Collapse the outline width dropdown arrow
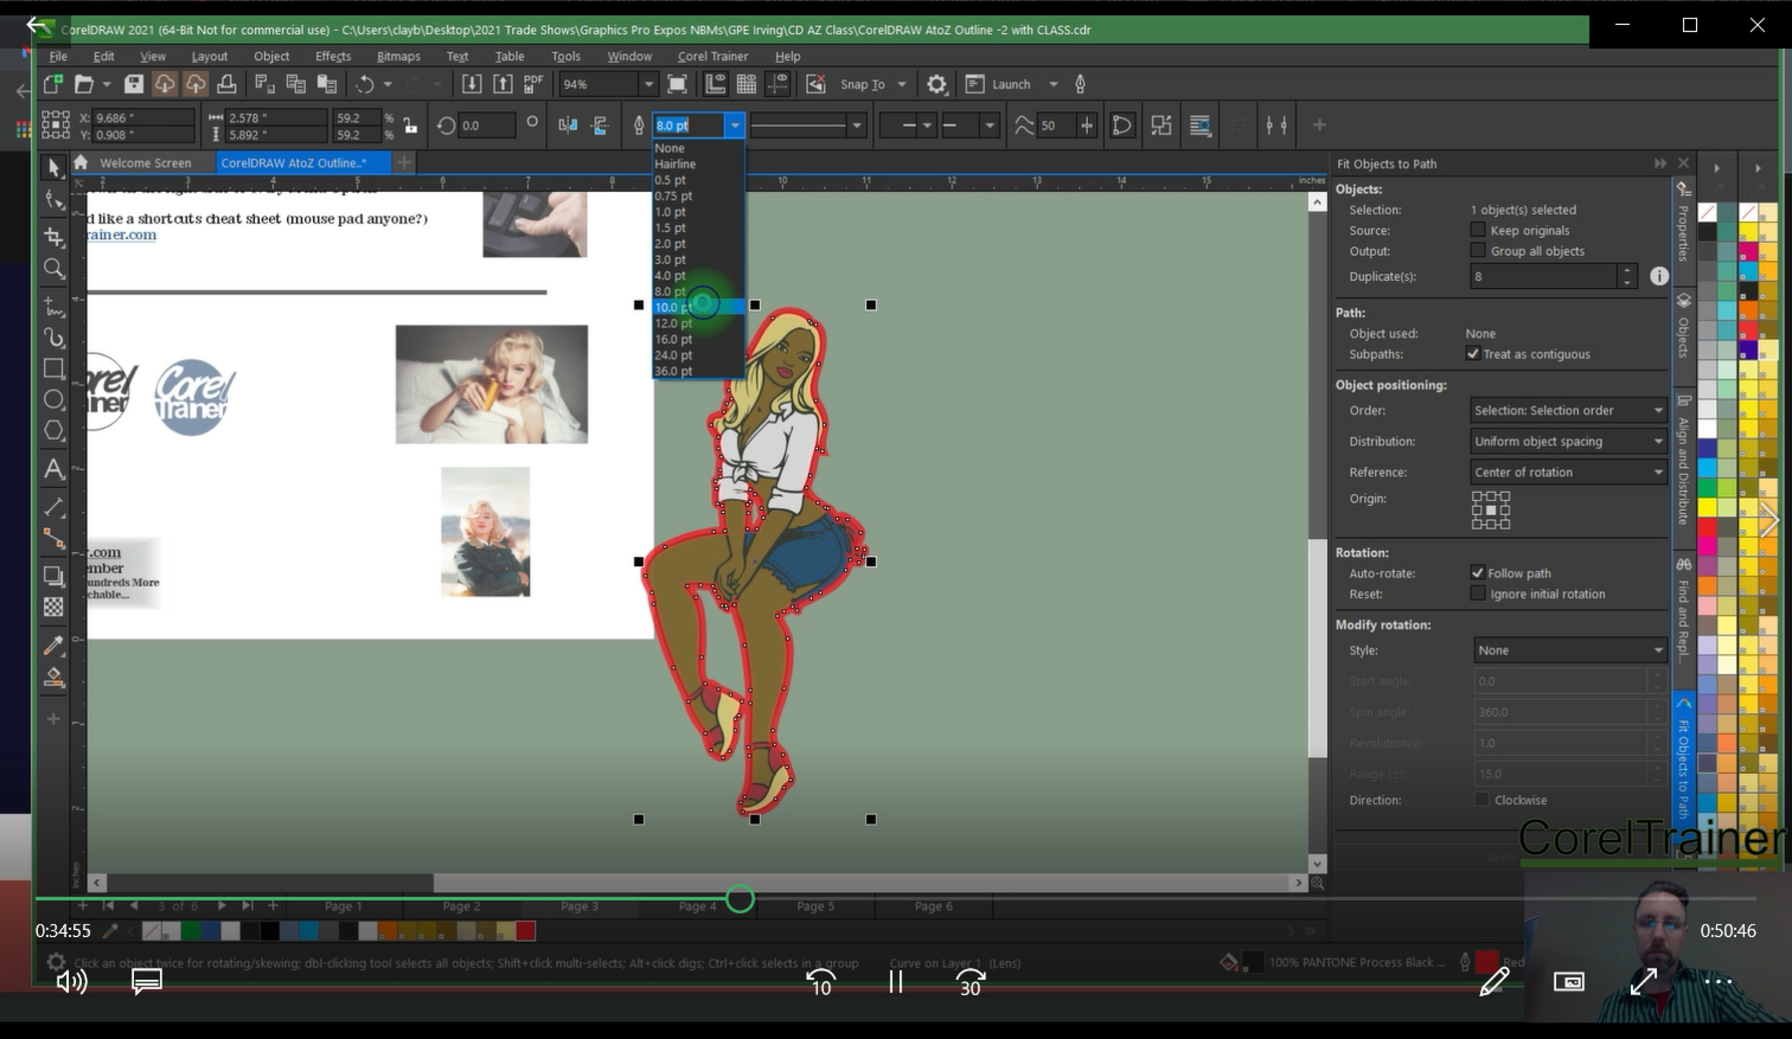The width and height of the screenshot is (1792, 1039). point(735,125)
